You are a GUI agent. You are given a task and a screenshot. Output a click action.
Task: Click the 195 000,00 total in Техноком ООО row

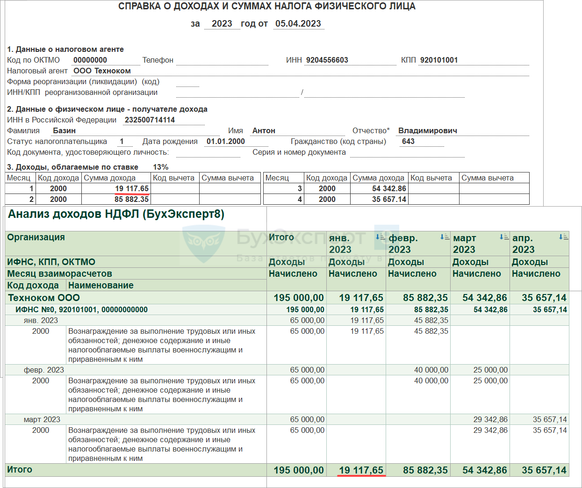click(299, 298)
